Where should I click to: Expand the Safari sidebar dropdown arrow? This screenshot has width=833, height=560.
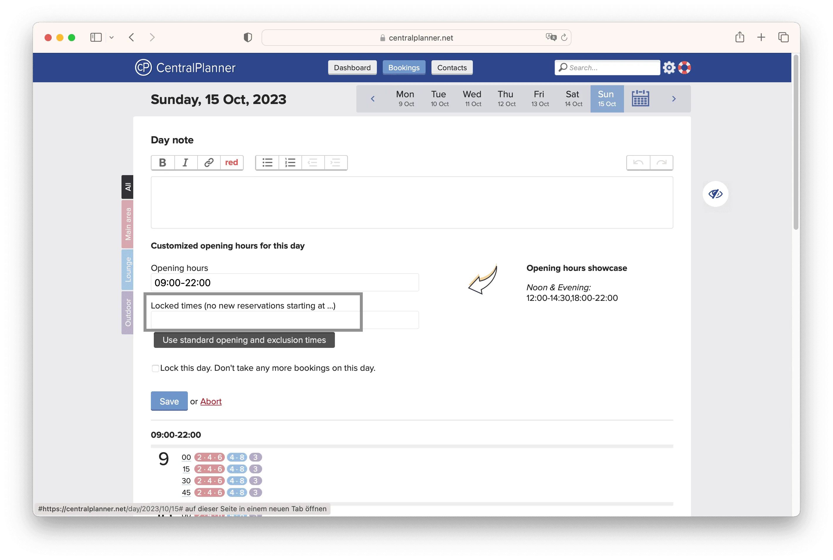coord(112,38)
